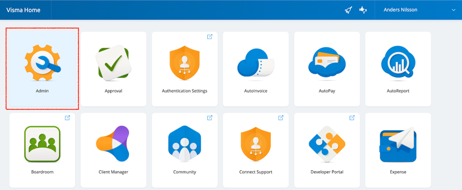Click the AutoInvoice tile label
This screenshot has width=462, height=190.
256,91
